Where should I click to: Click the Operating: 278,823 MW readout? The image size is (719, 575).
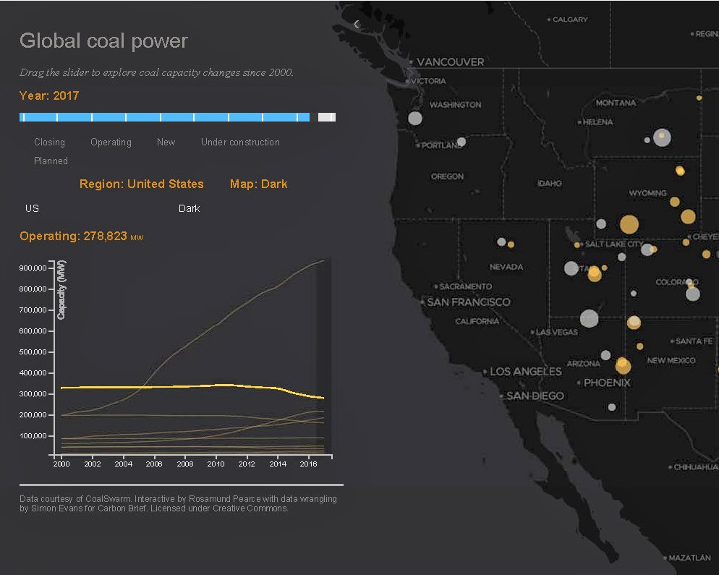82,236
